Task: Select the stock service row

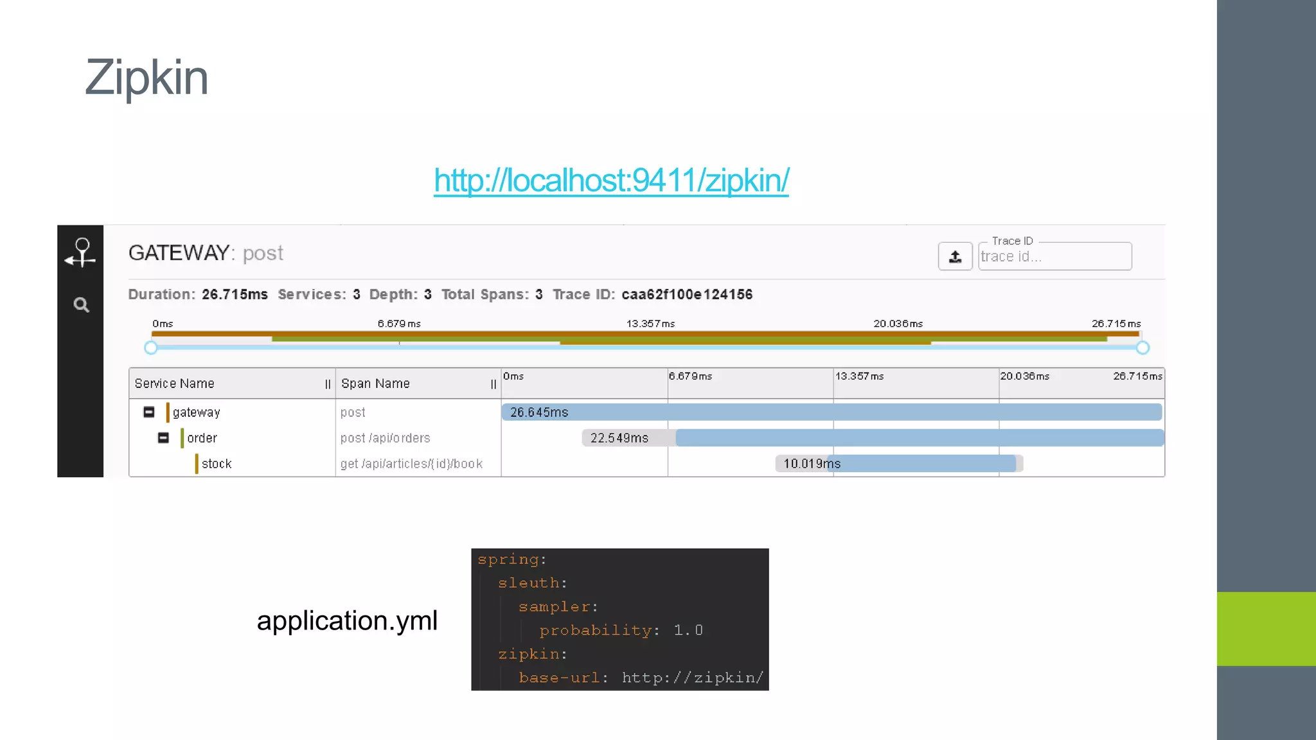Action: (x=216, y=464)
